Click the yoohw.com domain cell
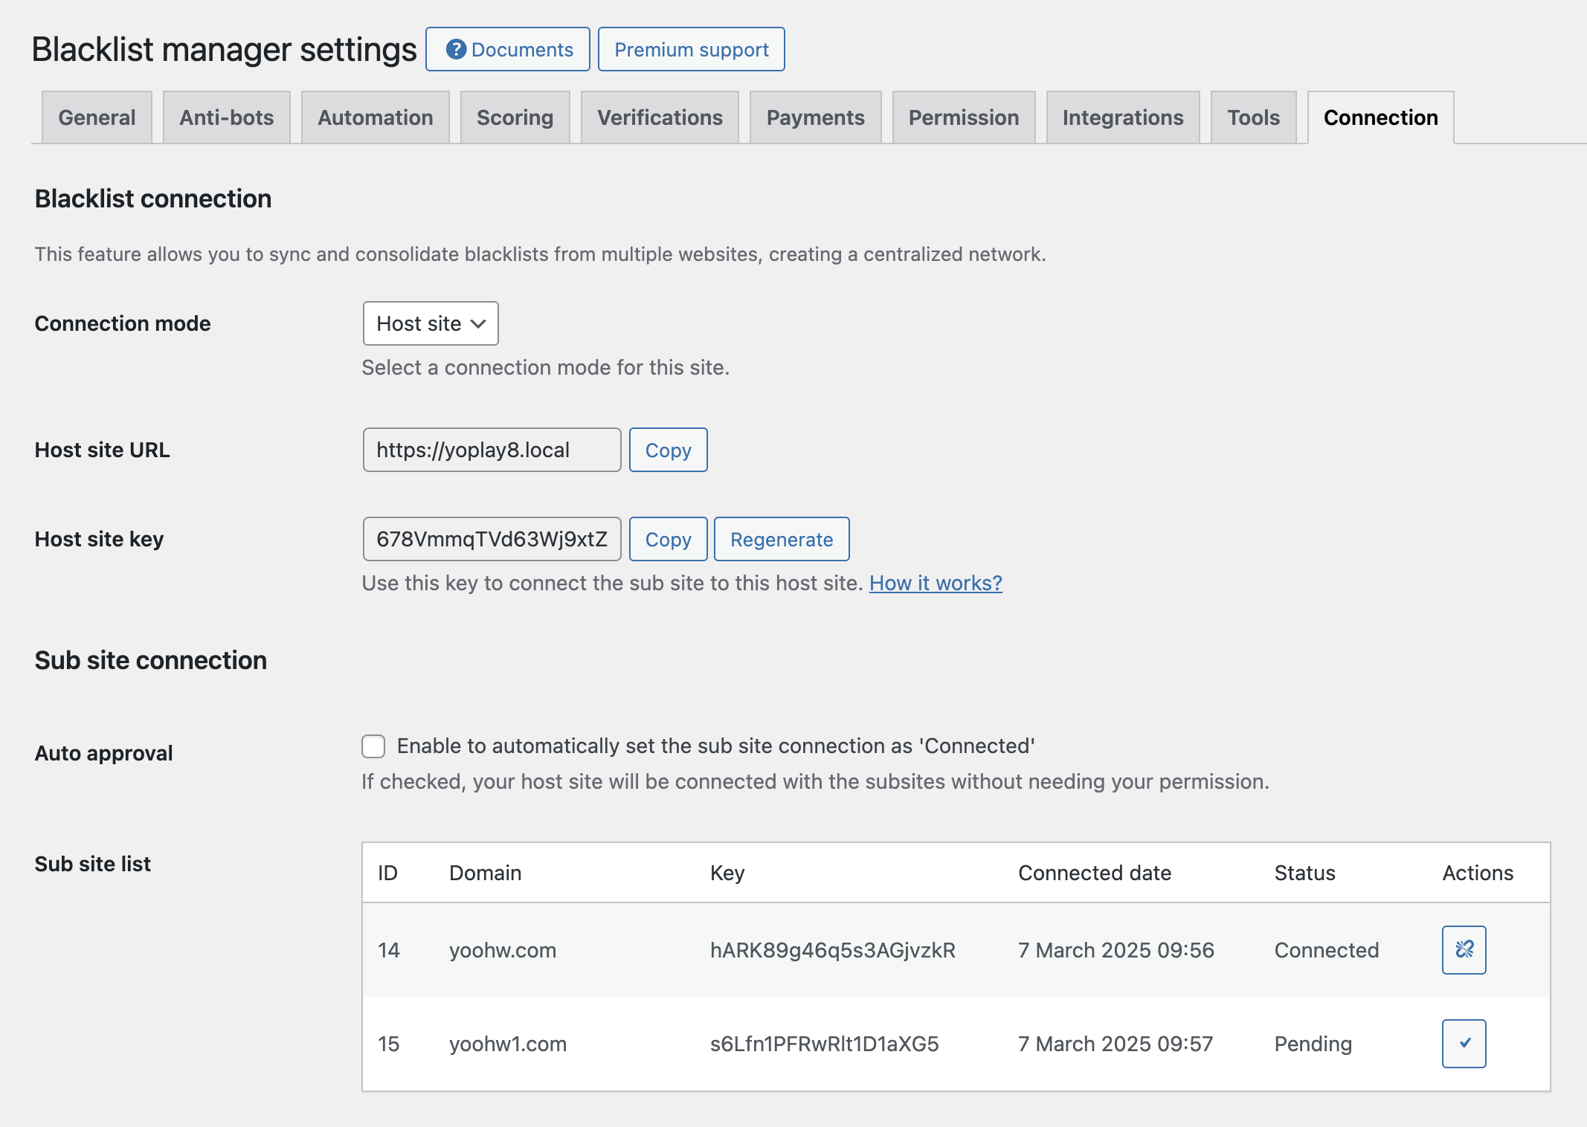1587x1127 pixels. click(x=503, y=950)
